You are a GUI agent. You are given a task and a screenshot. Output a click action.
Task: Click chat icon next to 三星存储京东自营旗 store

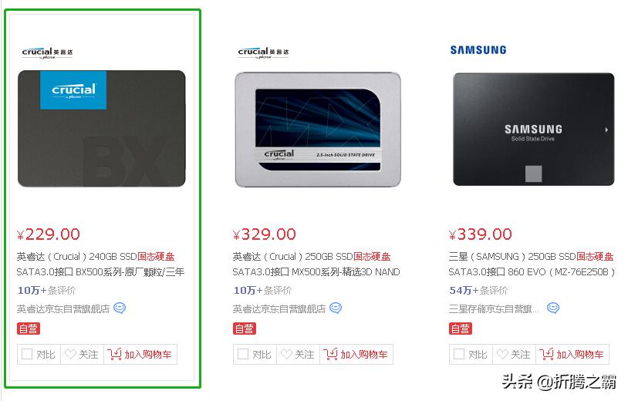553,308
